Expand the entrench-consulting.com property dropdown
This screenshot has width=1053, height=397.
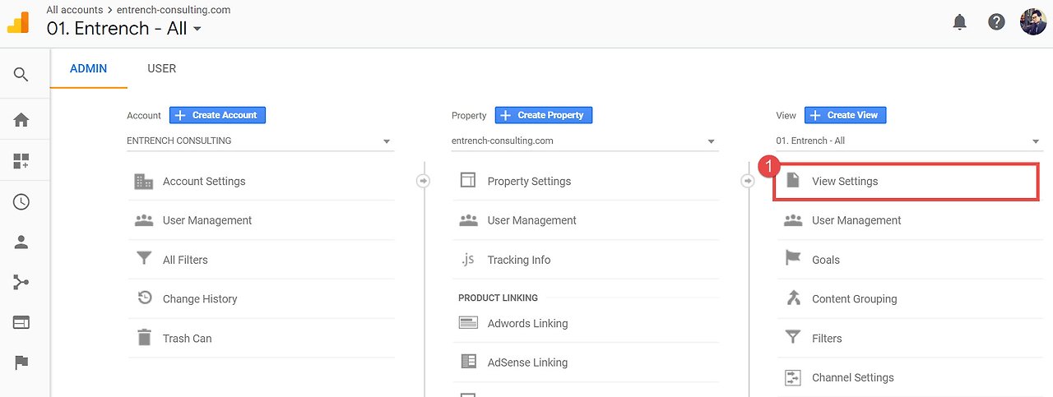click(585, 141)
